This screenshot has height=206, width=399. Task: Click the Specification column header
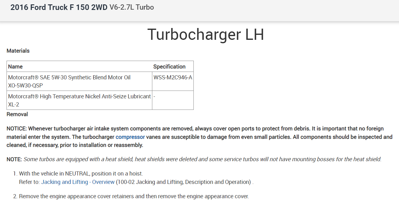tap(169, 67)
